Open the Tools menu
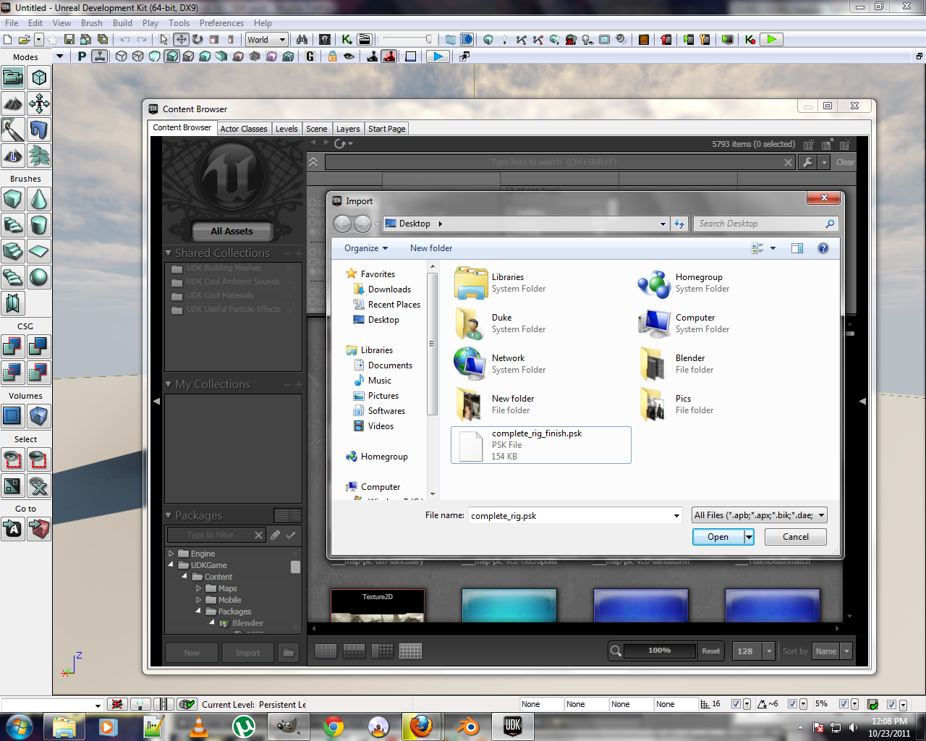 pos(179,23)
